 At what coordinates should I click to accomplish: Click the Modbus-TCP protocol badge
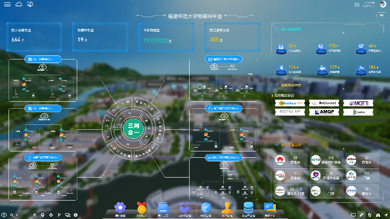tap(290, 103)
